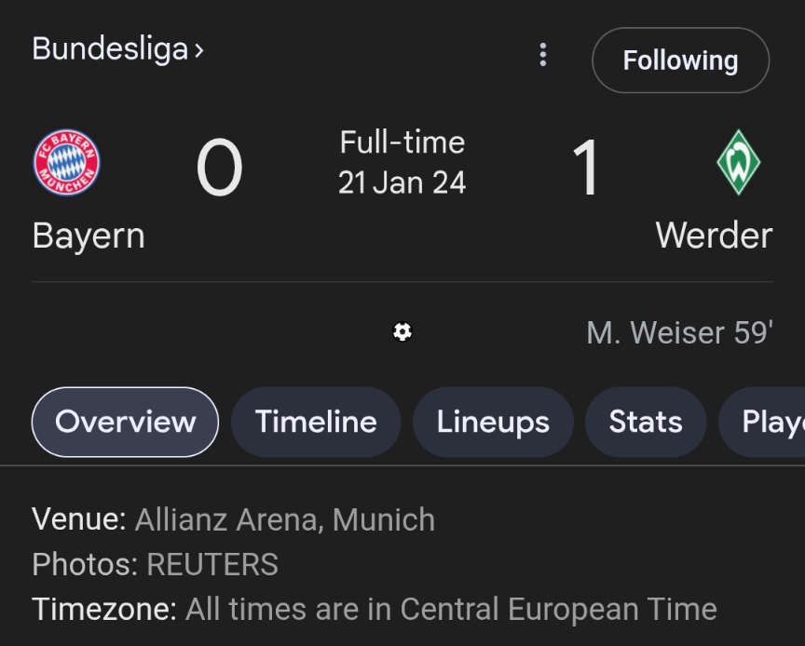805x646 pixels.
Task: Click the Werder Bremen club crest
Action: 738,163
